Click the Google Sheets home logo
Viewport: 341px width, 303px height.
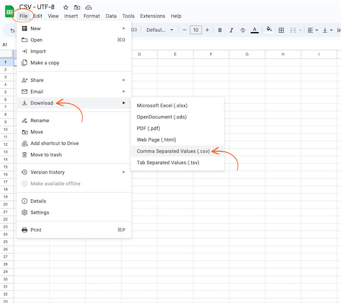click(9, 12)
